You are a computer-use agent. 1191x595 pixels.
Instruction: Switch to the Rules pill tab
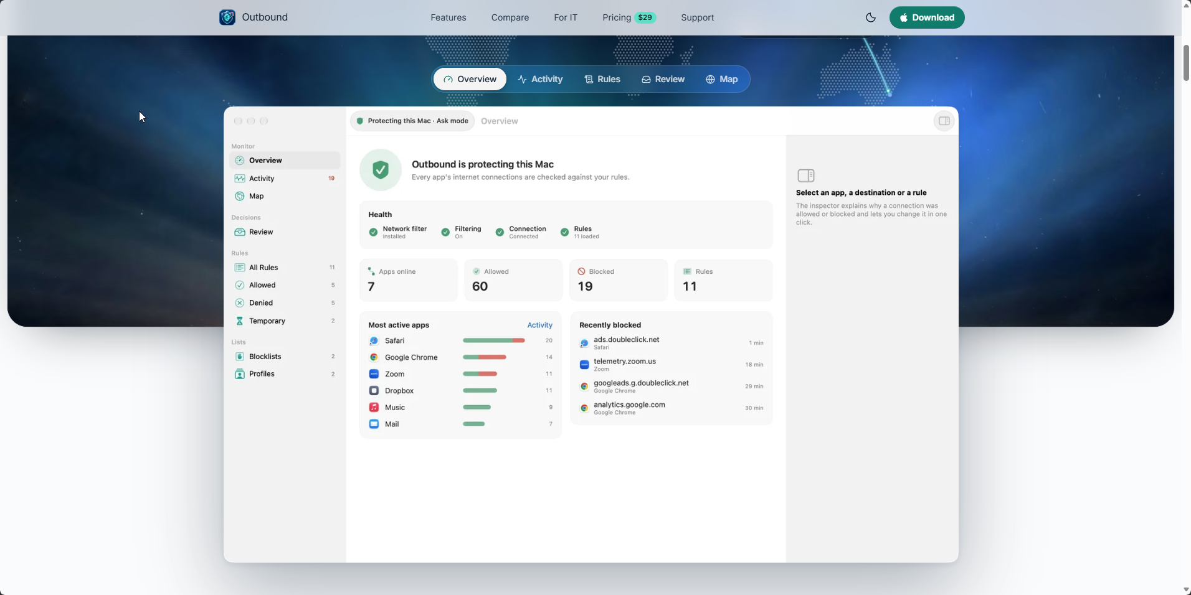coord(602,79)
